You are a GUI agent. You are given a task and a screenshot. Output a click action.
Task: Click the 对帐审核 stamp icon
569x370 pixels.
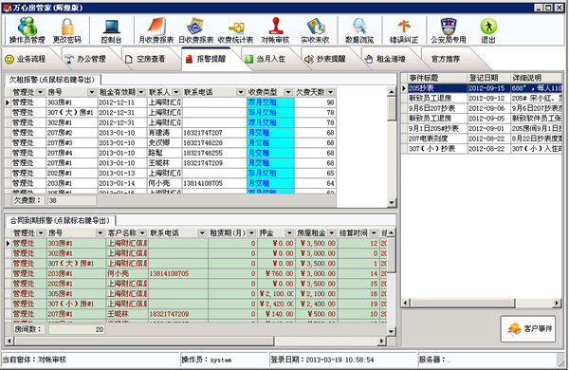pyautogui.click(x=275, y=30)
